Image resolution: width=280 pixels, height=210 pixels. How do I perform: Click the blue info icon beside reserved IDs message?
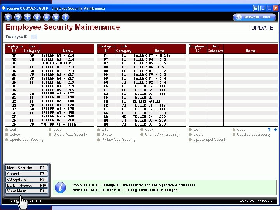pos(60,187)
